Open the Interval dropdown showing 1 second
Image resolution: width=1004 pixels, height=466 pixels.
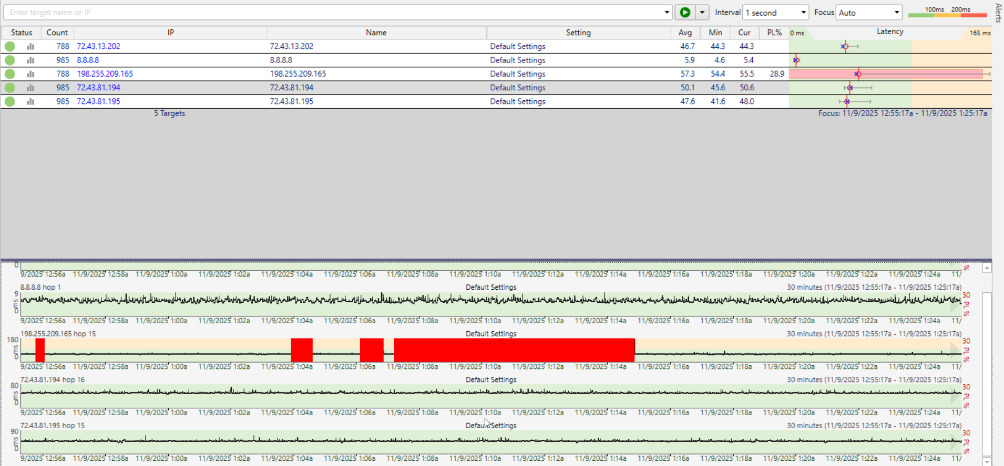775,13
